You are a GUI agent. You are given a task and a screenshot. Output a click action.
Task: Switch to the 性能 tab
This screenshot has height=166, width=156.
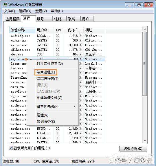(x=60, y=19)
